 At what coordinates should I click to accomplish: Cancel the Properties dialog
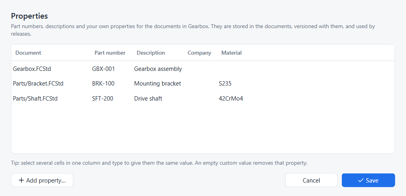(x=311, y=180)
